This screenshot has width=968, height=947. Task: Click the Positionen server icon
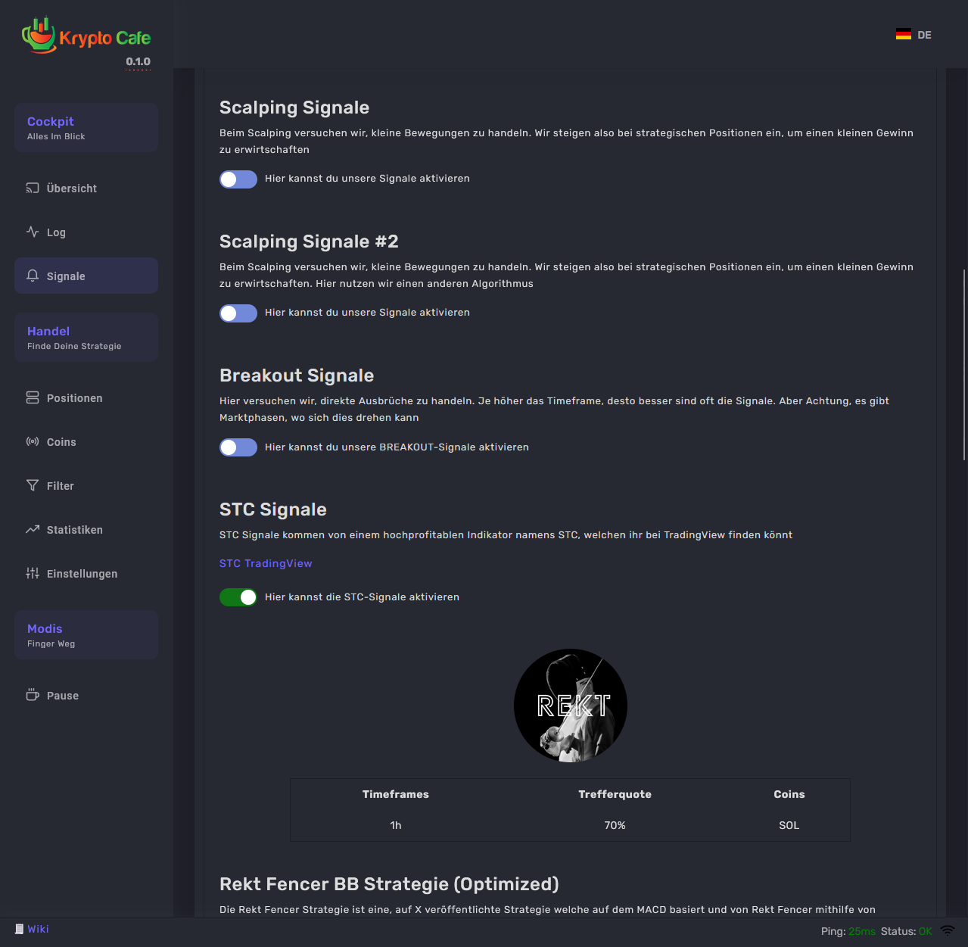[33, 397]
